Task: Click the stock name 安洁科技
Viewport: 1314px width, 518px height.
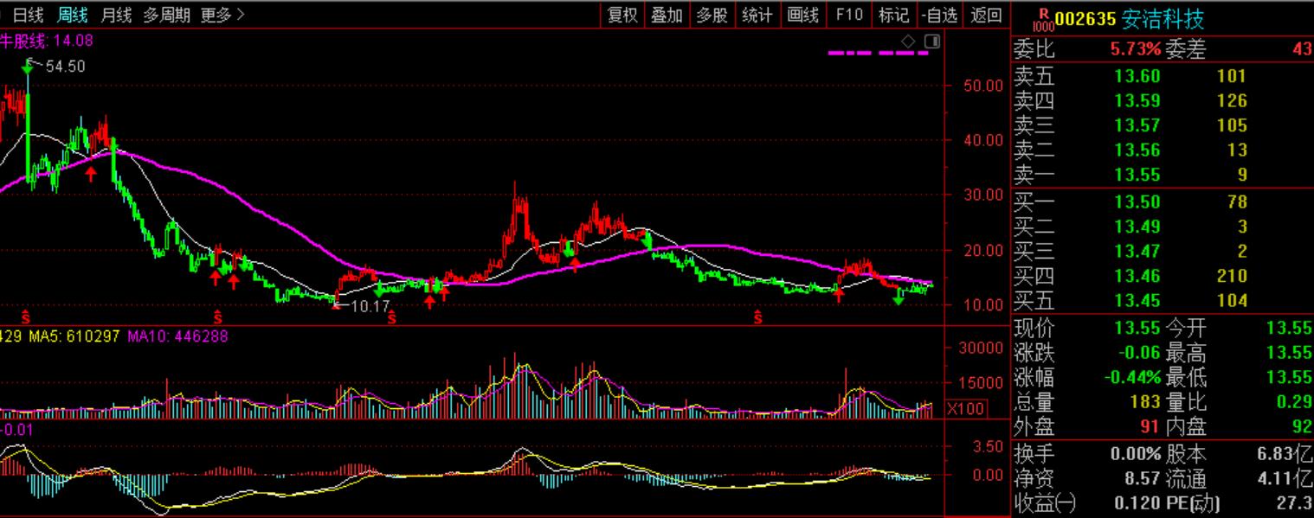Action: (x=1163, y=20)
